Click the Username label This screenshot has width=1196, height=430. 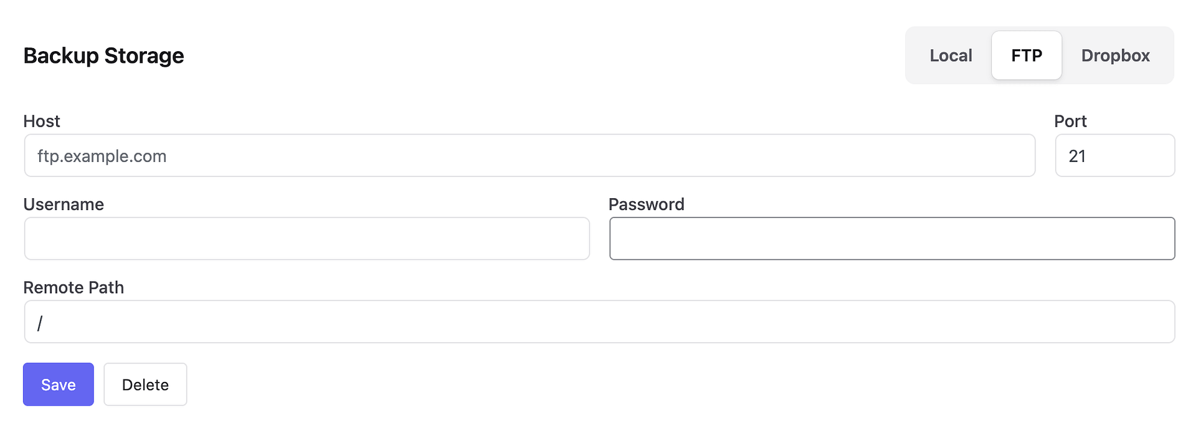[x=64, y=204]
